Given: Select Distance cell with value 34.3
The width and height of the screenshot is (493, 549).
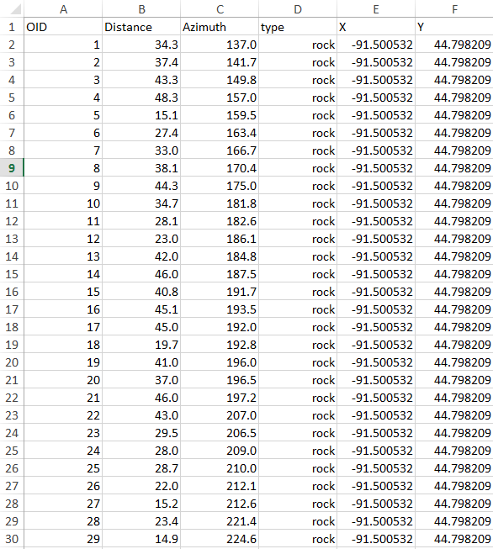Looking at the screenshot, I should (x=141, y=45).
